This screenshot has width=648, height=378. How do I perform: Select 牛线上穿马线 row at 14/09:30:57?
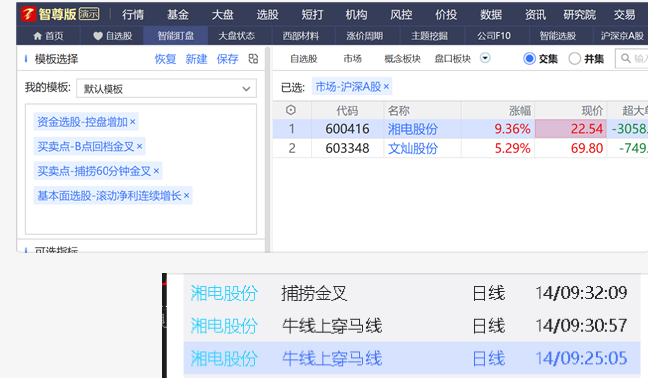point(412,326)
